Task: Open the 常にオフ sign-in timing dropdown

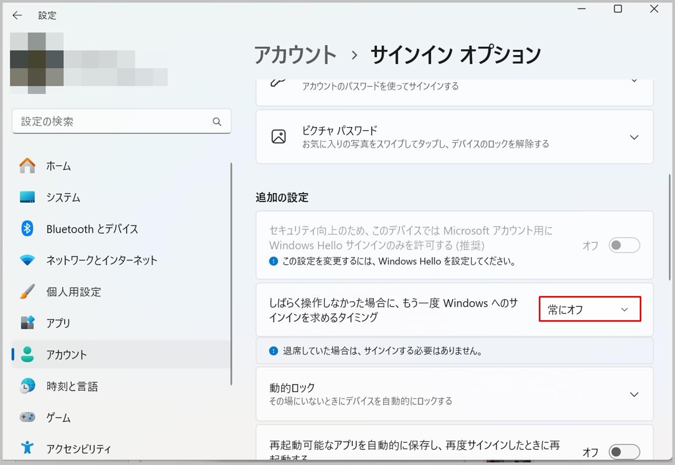Action: [590, 310]
